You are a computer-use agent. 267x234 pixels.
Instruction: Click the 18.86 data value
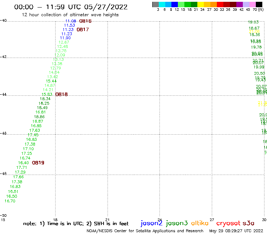[x=39, y=117]
